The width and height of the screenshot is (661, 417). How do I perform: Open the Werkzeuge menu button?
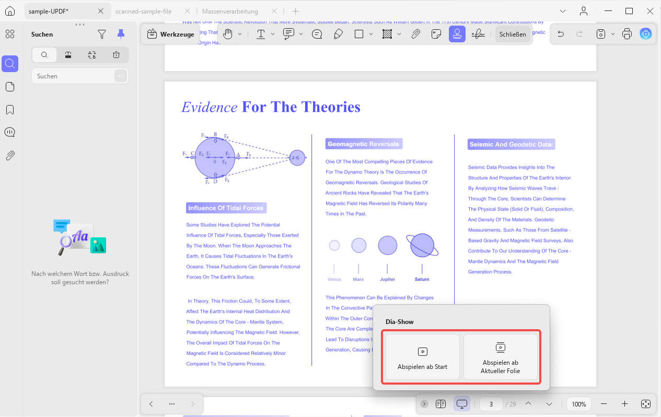[170, 34]
